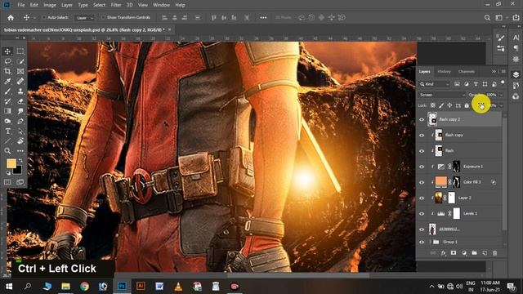
Task: Open the Filter menu
Action: pos(116,5)
